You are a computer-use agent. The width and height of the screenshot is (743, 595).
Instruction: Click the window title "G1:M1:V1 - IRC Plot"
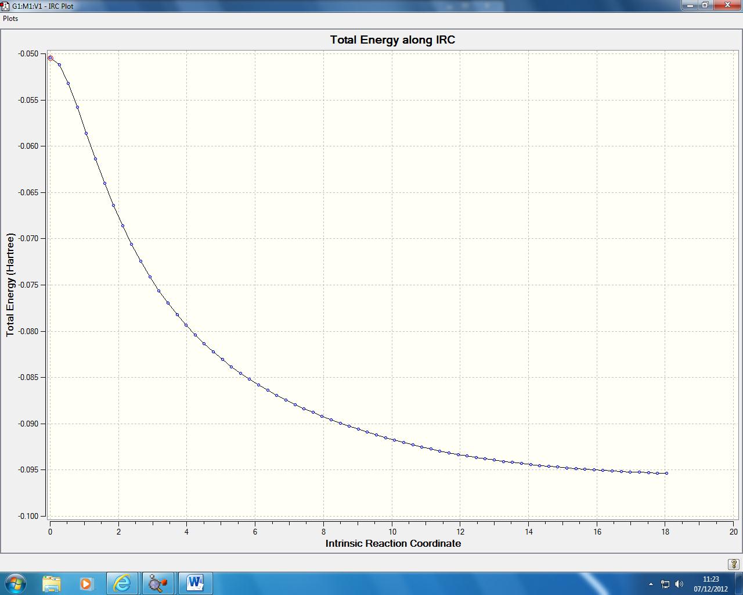tap(43, 6)
